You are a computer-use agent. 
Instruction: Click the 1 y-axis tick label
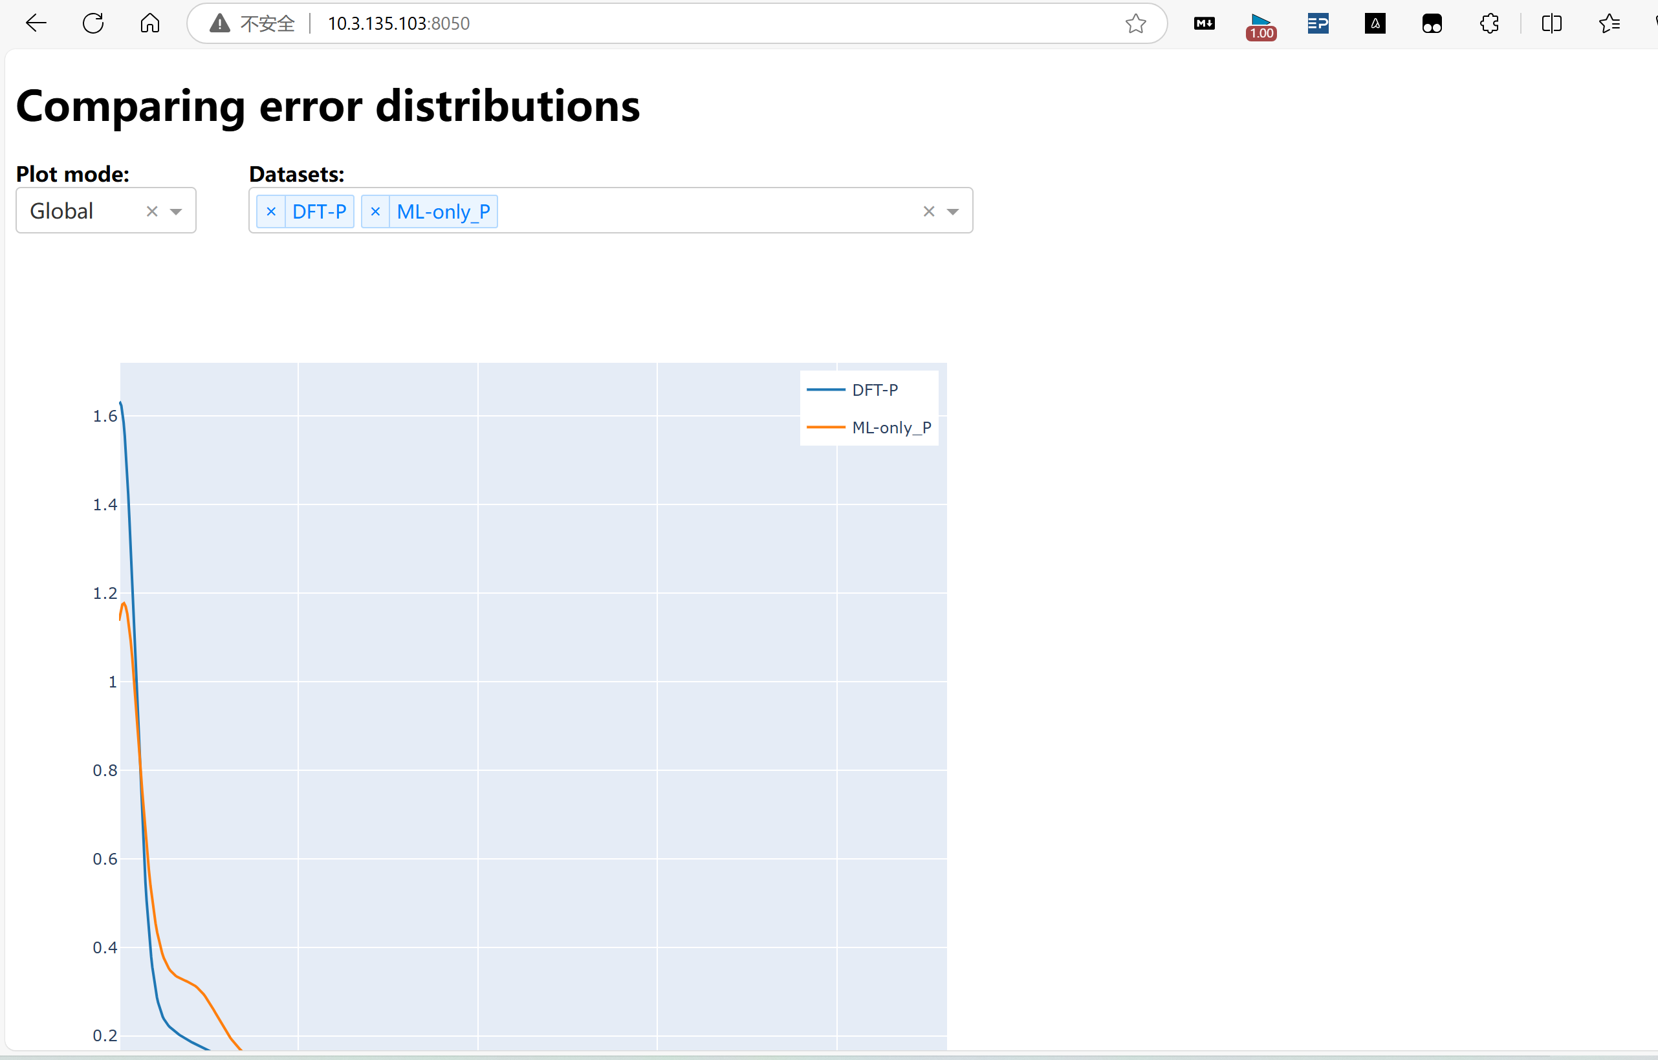(112, 682)
